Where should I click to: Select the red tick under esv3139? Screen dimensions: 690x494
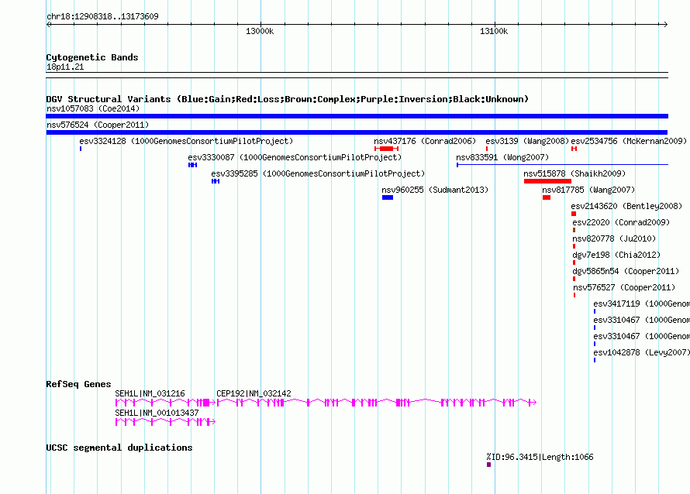click(487, 149)
